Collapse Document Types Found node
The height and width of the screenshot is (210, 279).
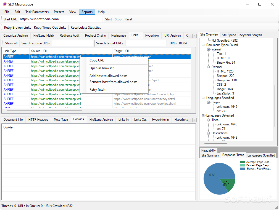(203, 45)
